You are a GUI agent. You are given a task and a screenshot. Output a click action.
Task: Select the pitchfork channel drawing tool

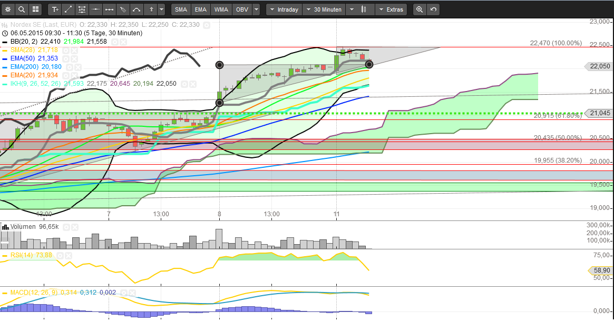[x=123, y=9]
